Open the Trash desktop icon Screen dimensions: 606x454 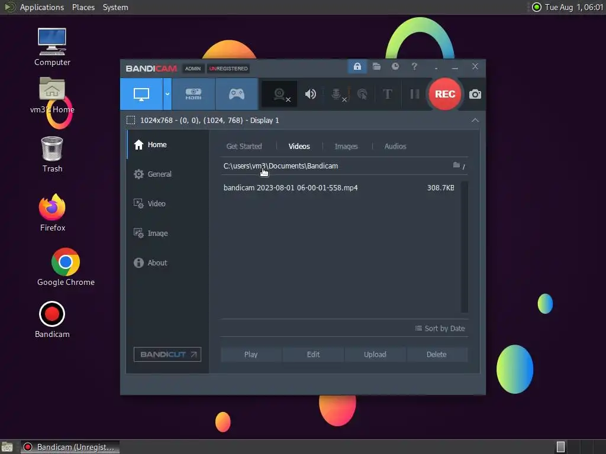[52, 154]
